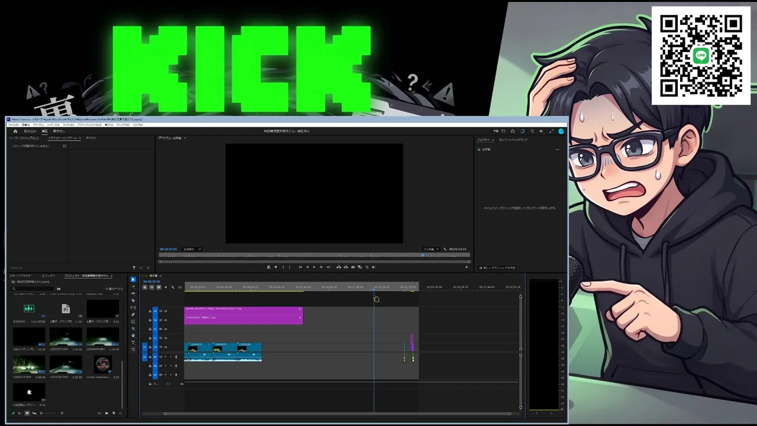The width and height of the screenshot is (757, 426).
Task: Select the Selection tool in the timeline toolbar
Action: pos(133,279)
